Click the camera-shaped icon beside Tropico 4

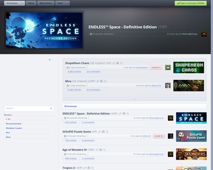89,168
